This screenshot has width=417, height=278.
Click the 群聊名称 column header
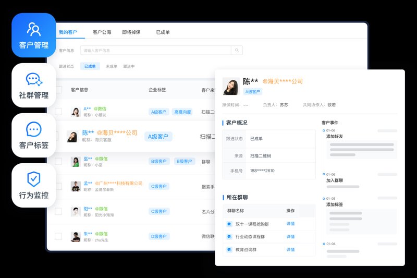(236, 211)
